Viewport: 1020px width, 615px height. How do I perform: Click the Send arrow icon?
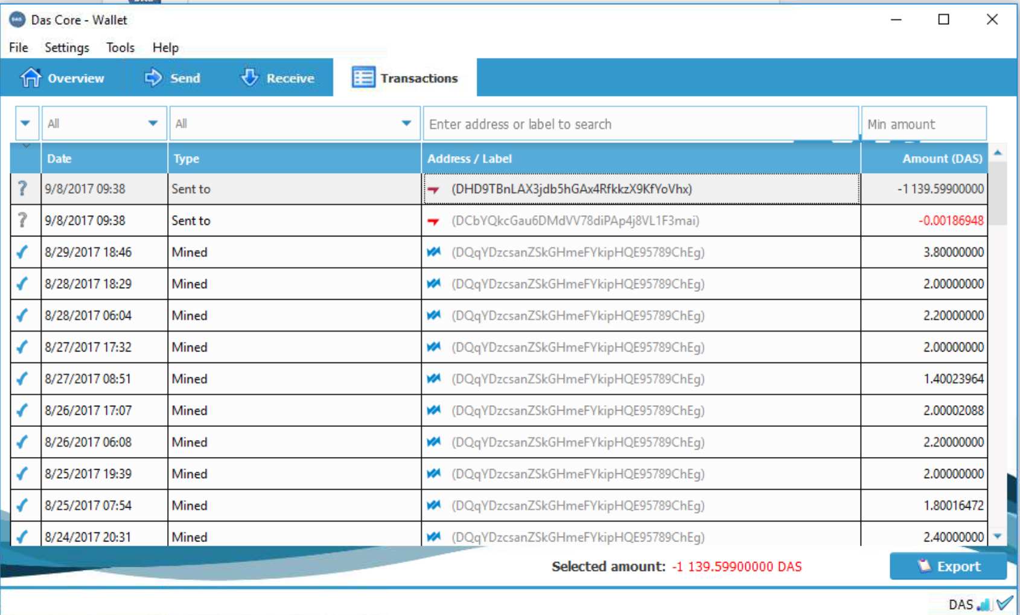pos(153,77)
